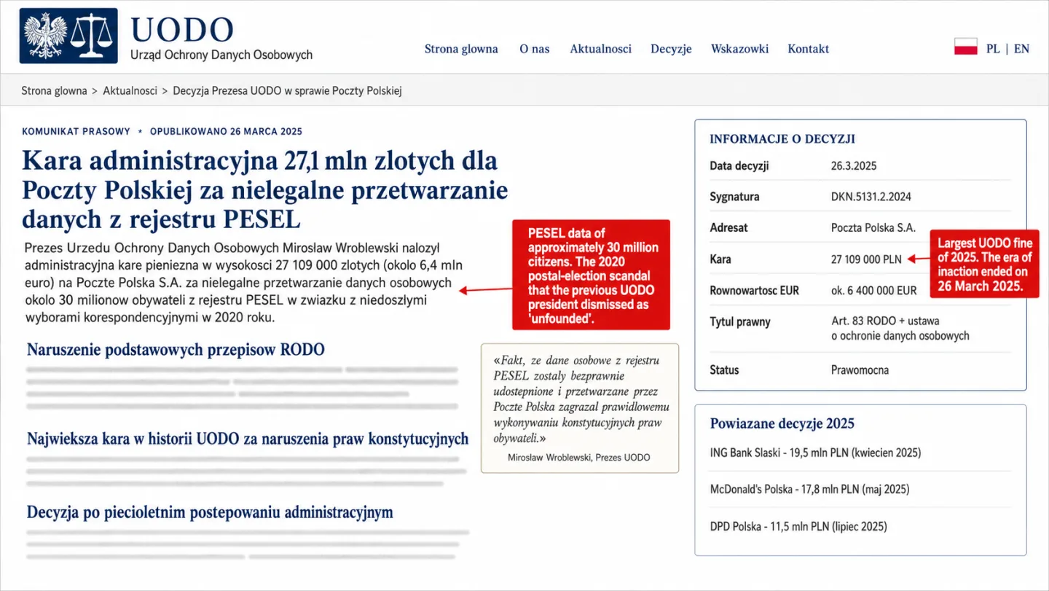Click the status value Prawomocna
The width and height of the screenshot is (1049, 591).
pos(860,370)
